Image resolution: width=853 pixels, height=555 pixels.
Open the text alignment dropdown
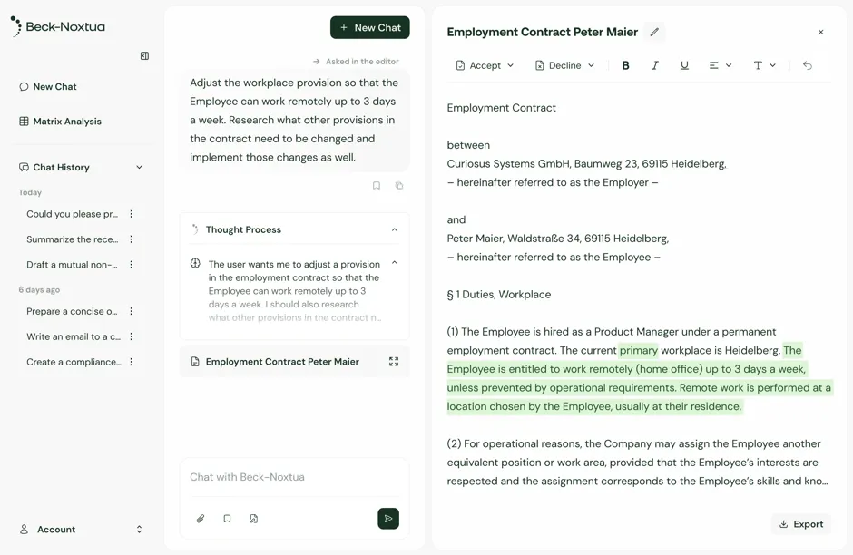coord(721,65)
